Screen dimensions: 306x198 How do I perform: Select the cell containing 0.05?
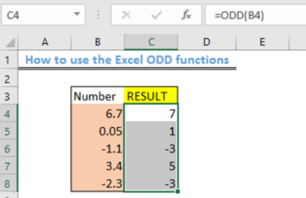97,131
